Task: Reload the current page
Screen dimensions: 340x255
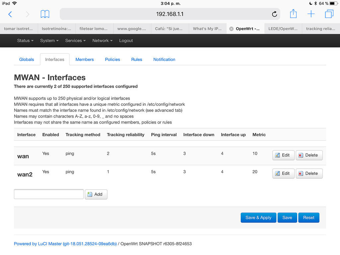Action: [274, 14]
